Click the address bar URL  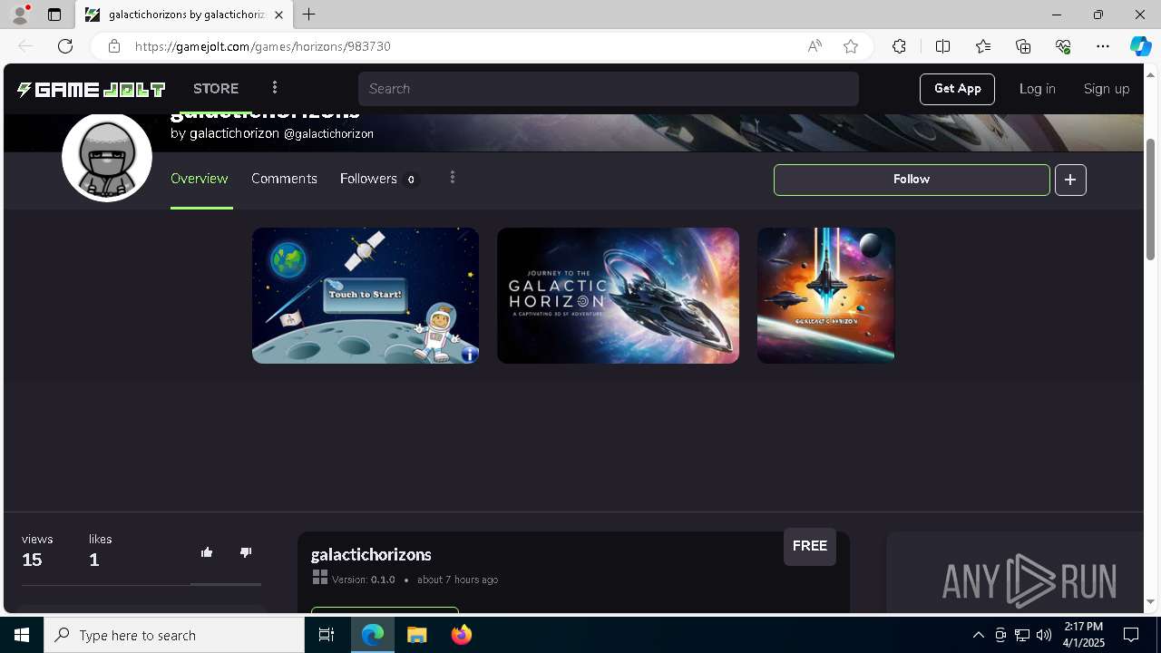coord(263,46)
